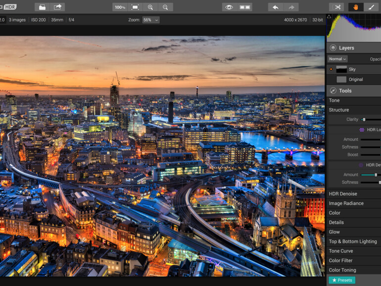This screenshot has width=381, height=286.
Task: Toggle visibility dot of Sky layer
Action: [331, 69]
